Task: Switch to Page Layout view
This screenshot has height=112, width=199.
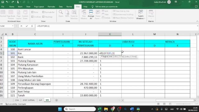Action: [x=19, y=15]
